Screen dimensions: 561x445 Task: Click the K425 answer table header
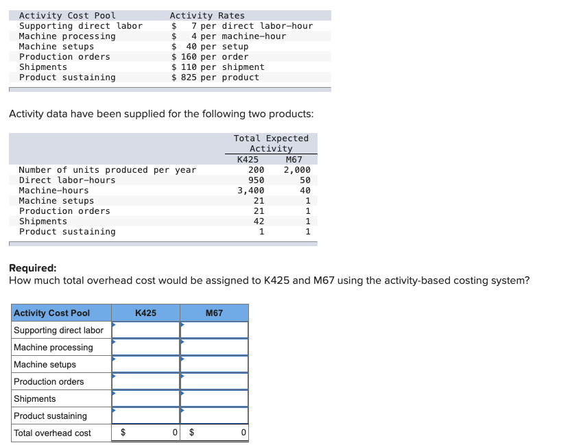[145, 313]
